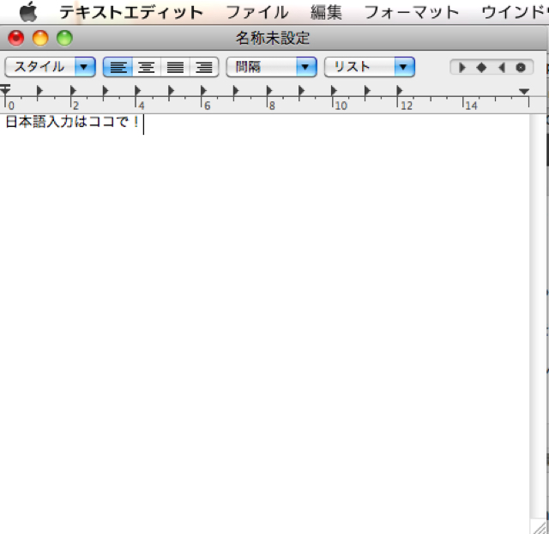Click the window resize grip corner
Image resolution: width=549 pixels, height=534 pixels.
pos(538,526)
